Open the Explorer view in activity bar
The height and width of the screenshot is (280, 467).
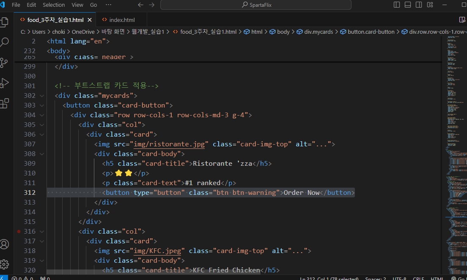pos(4,22)
